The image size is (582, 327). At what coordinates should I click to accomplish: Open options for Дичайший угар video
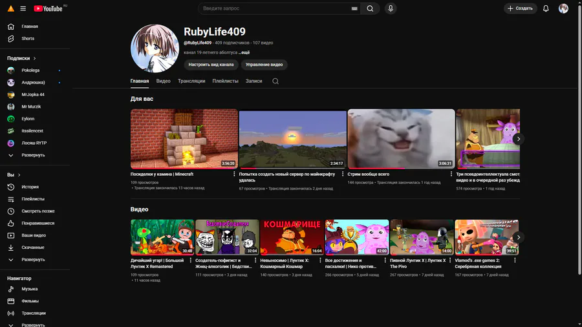coord(190,260)
